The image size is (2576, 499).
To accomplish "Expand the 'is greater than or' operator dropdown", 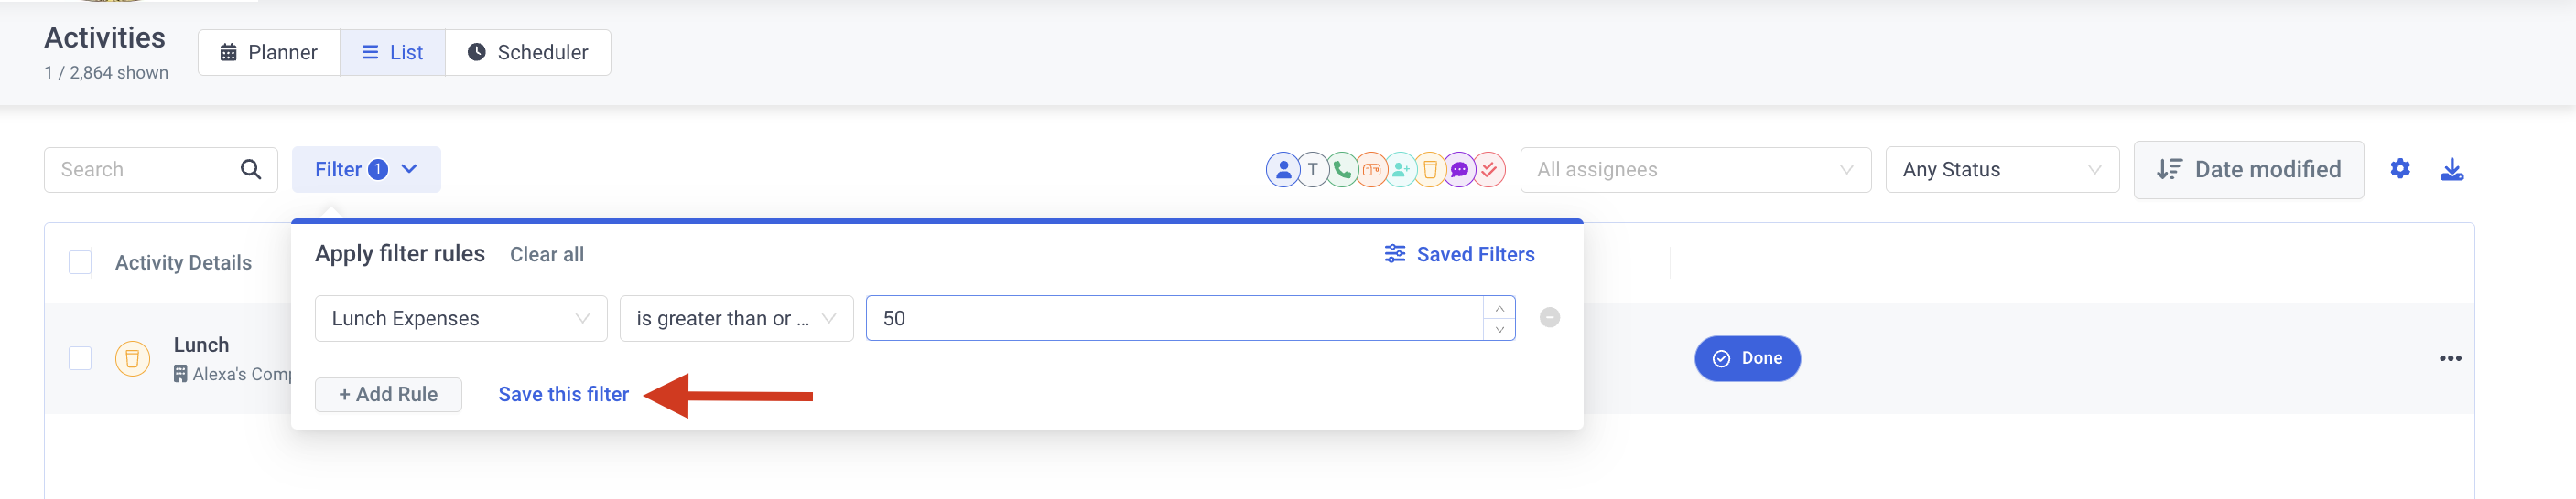I will coord(736,318).
